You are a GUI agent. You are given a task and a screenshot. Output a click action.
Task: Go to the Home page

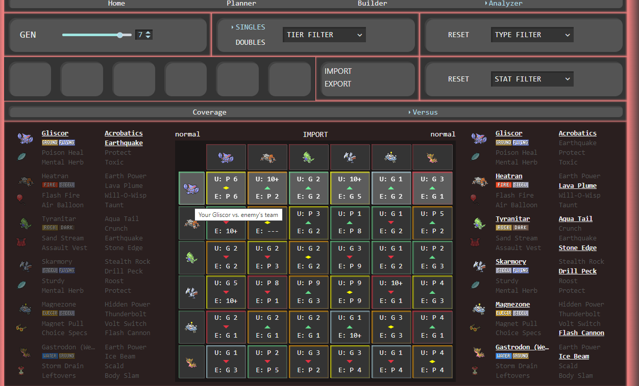[x=116, y=4]
